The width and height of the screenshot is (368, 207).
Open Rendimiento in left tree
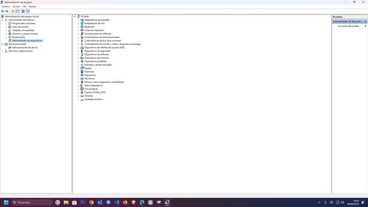(18, 37)
